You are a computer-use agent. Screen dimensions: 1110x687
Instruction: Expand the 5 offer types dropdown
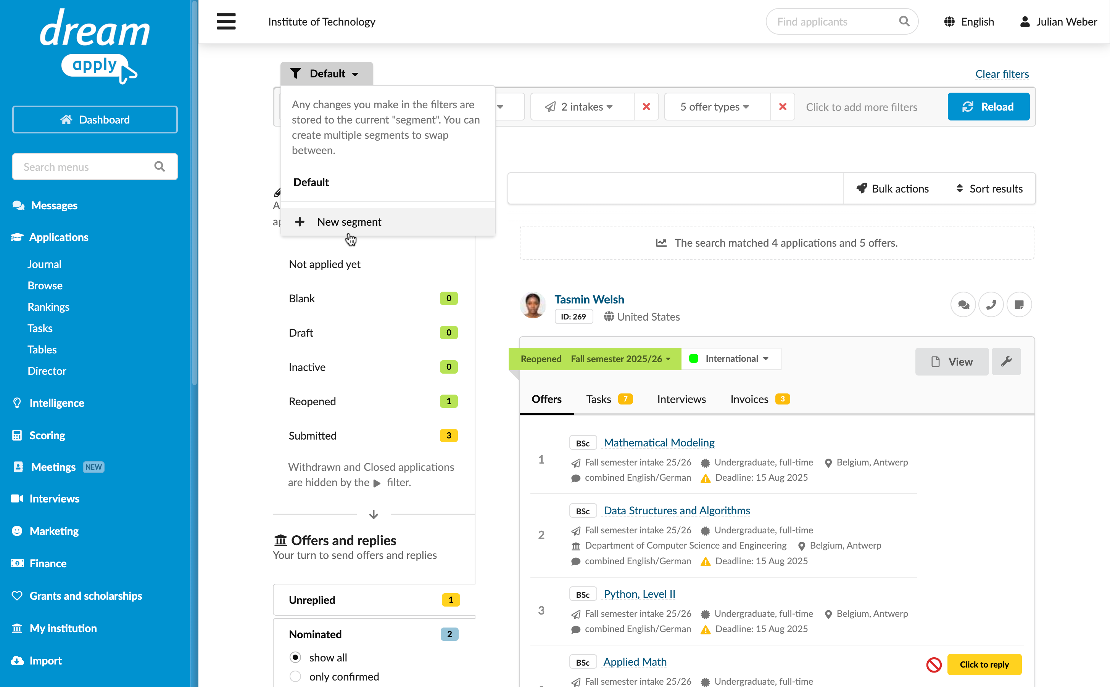pos(718,107)
